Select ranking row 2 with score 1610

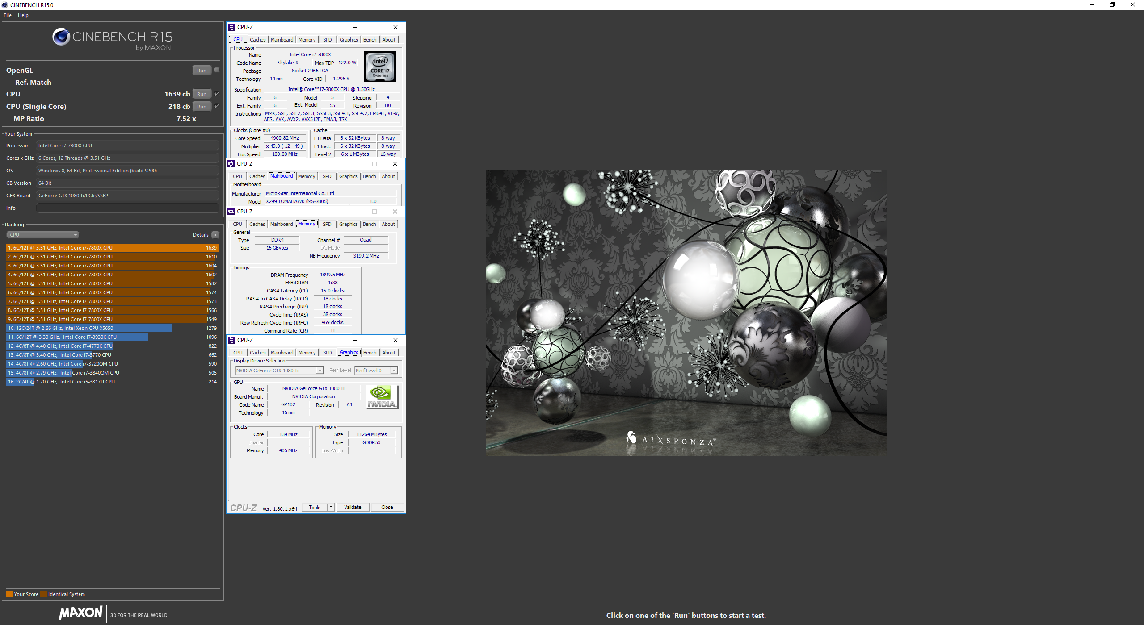pyautogui.click(x=112, y=257)
